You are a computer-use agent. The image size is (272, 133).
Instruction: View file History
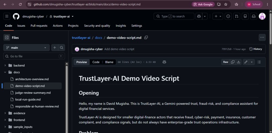click(255, 49)
